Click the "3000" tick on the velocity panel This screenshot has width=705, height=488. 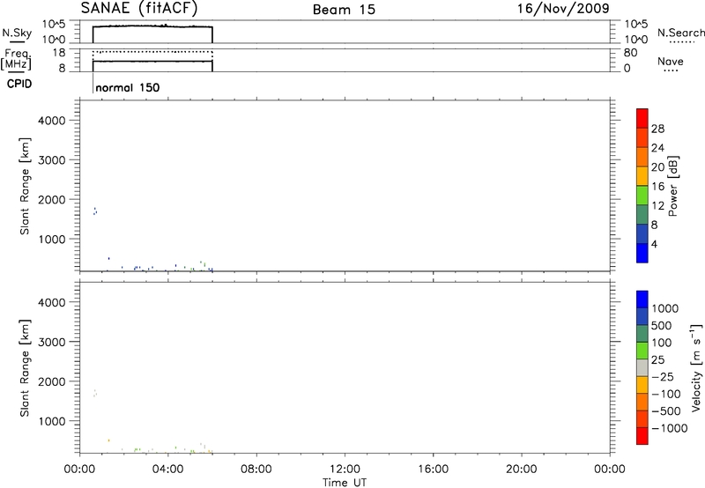[52, 342]
